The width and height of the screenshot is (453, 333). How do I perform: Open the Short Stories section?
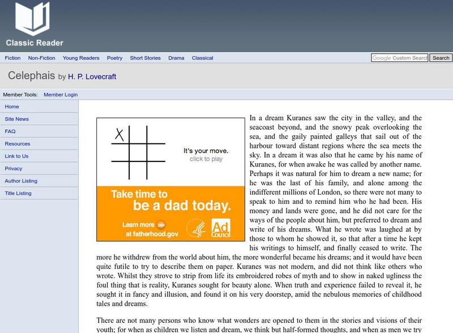(145, 58)
